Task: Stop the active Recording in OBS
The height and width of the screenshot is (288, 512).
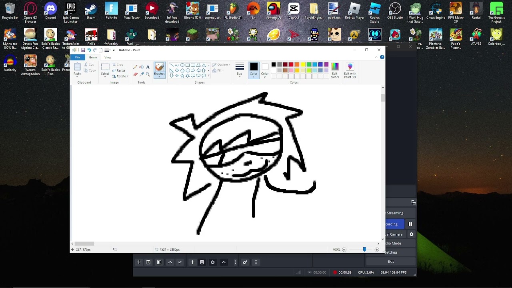Action: (x=395, y=224)
